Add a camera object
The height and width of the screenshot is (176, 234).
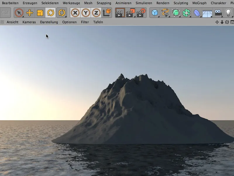point(218,13)
